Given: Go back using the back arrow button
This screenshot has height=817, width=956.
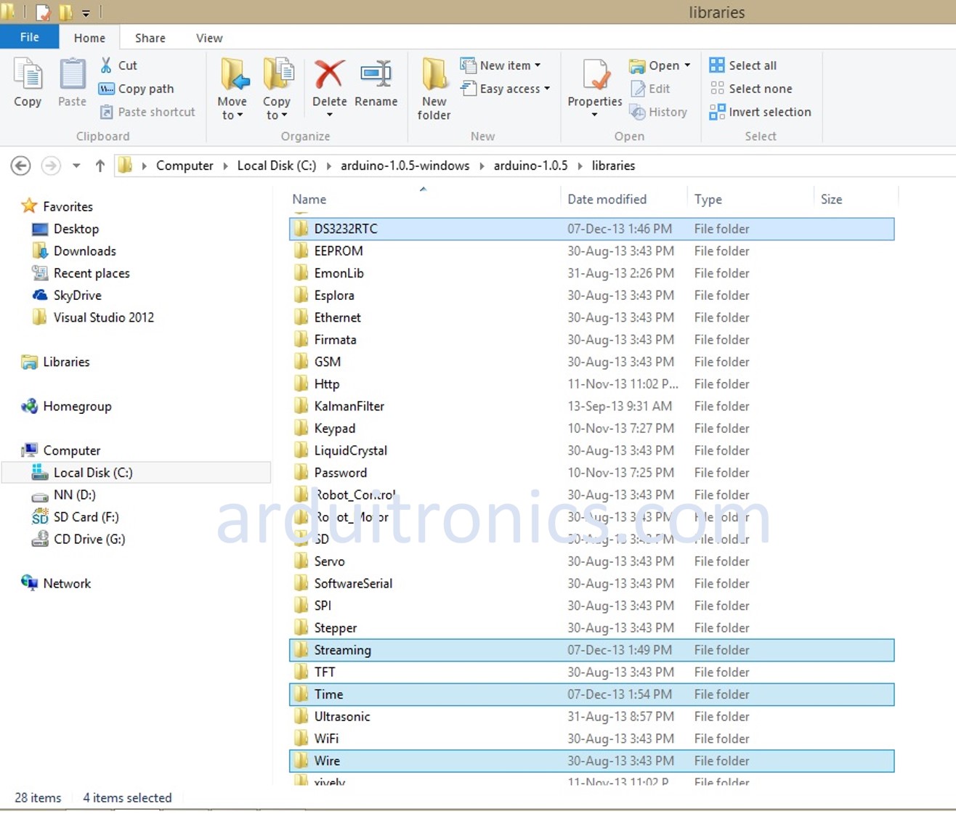Looking at the screenshot, I should pos(21,166).
